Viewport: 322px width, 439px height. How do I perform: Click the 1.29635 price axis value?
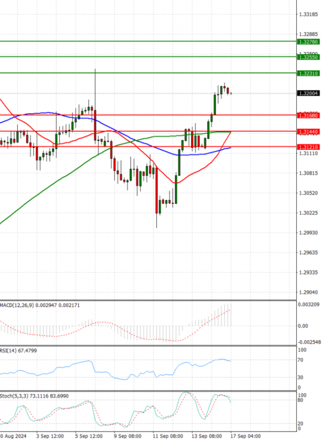point(308,253)
